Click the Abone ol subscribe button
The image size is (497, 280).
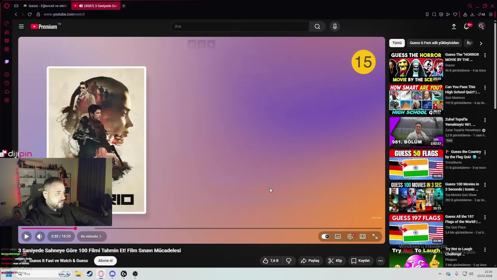point(105,261)
